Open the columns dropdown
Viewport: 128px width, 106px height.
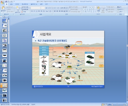[67, 11]
